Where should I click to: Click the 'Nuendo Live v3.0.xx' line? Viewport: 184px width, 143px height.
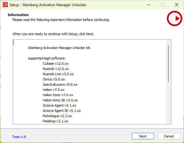[58, 74]
